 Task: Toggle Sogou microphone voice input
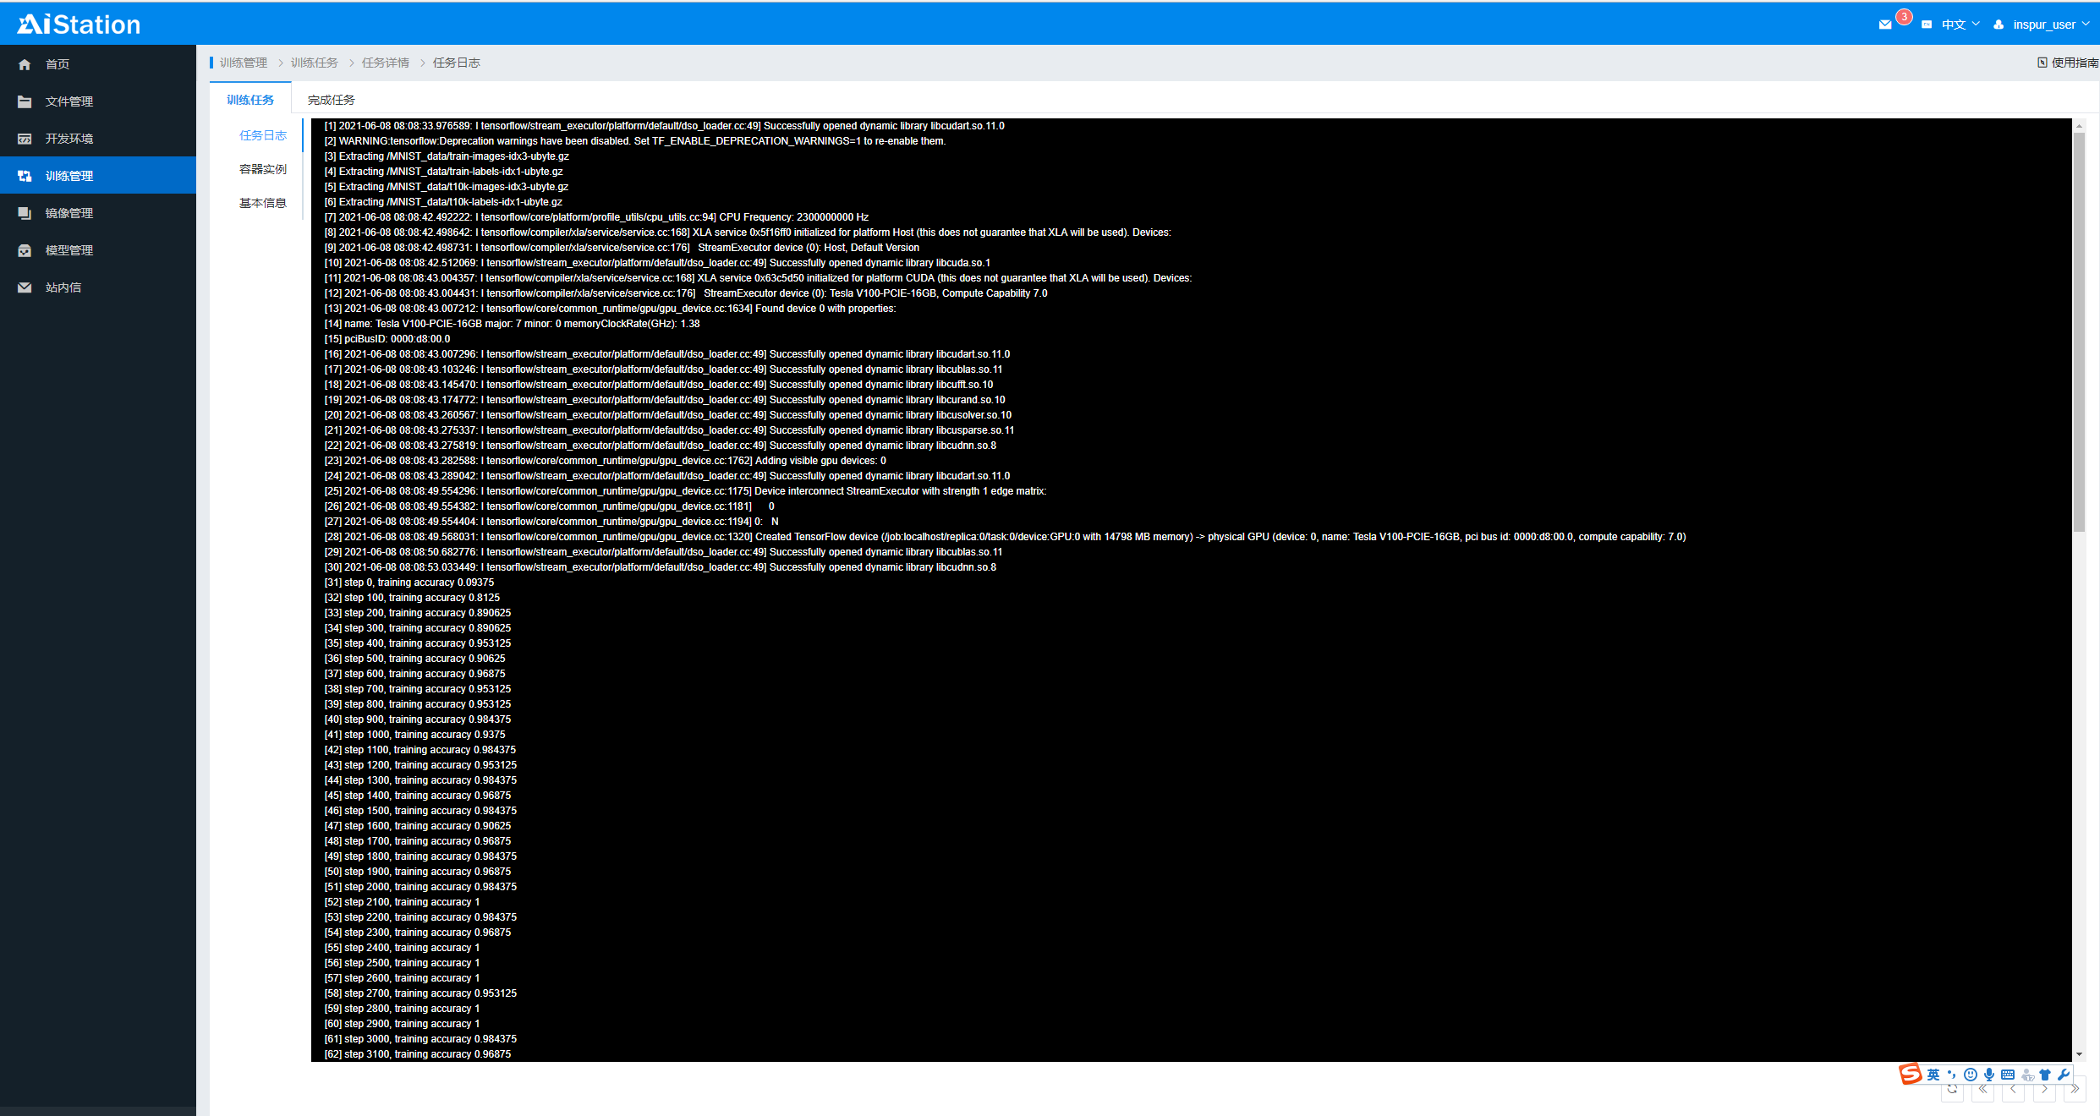(x=1989, y=1075)
